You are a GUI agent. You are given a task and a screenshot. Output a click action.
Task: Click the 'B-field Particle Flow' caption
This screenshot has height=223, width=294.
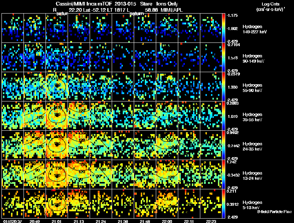[275, 212]
